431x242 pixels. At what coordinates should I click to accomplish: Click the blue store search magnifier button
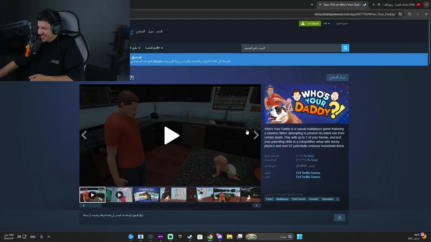click(x=345, y=48)
